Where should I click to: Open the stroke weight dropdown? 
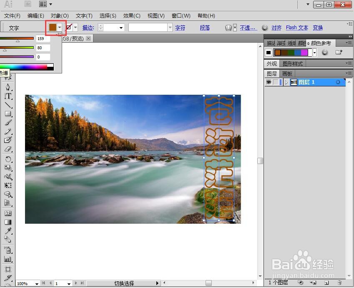121,28
